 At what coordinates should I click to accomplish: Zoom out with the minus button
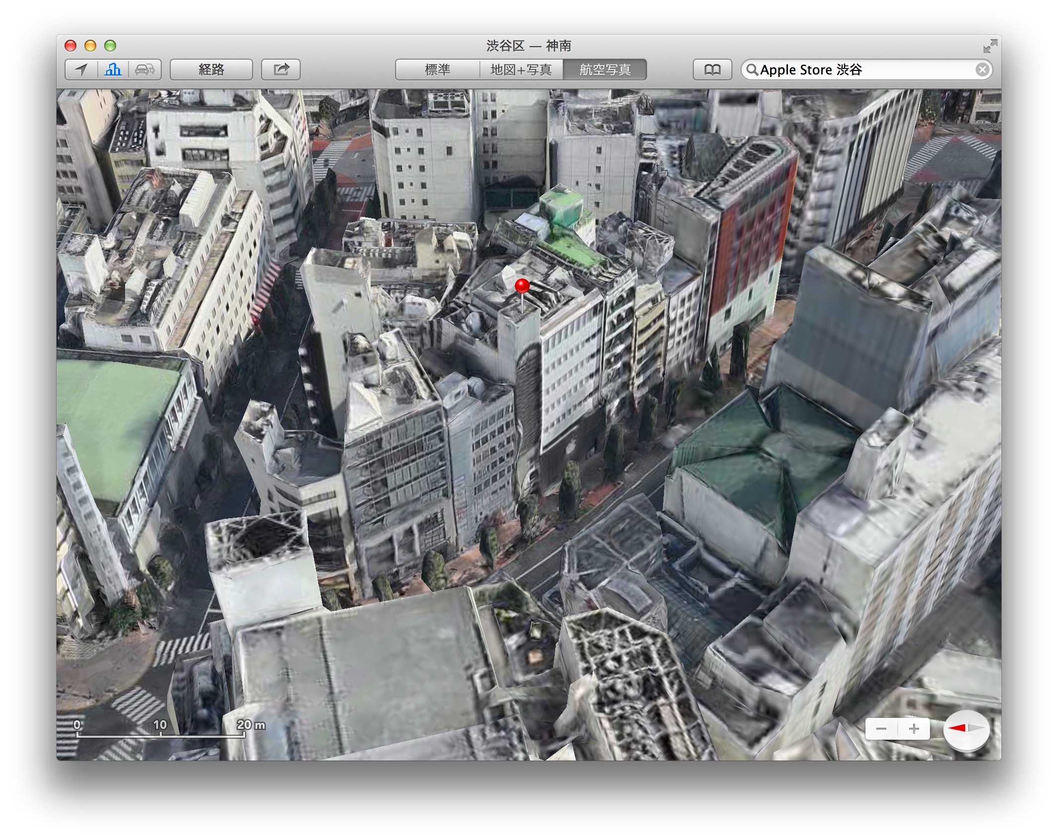[x=881, y=729]
